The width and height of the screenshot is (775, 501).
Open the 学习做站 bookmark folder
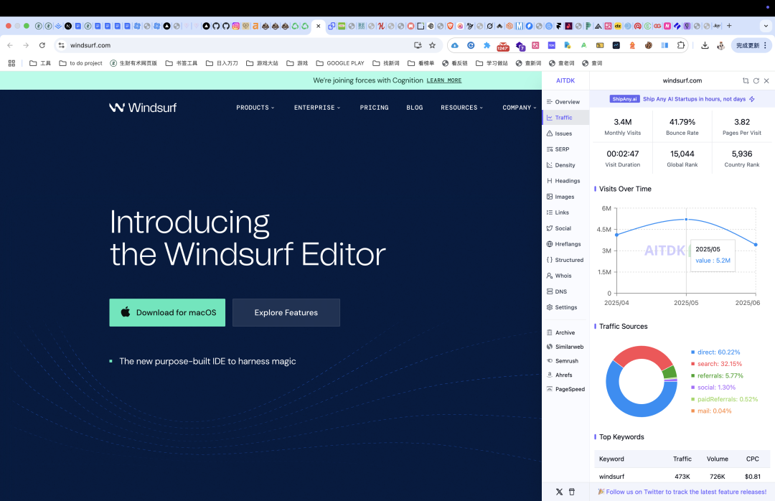point(492,63)
